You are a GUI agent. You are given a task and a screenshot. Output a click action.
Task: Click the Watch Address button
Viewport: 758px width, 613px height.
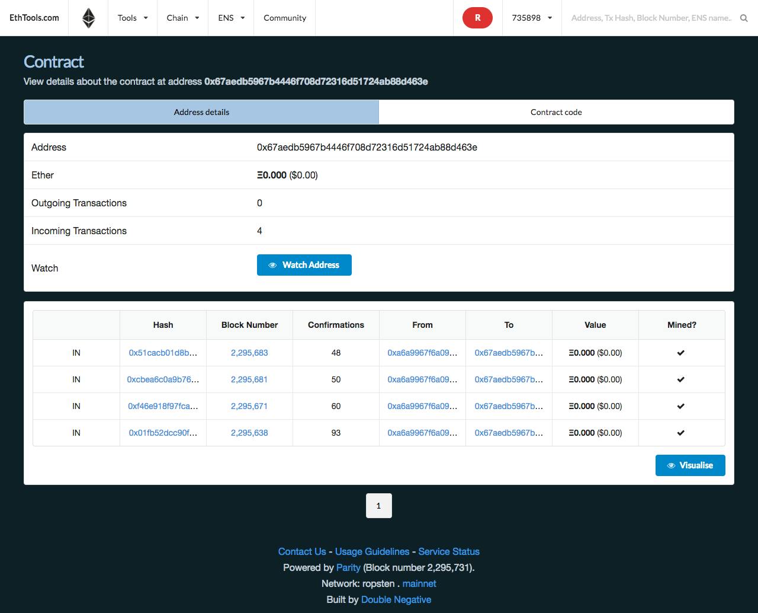coord(304,265)
